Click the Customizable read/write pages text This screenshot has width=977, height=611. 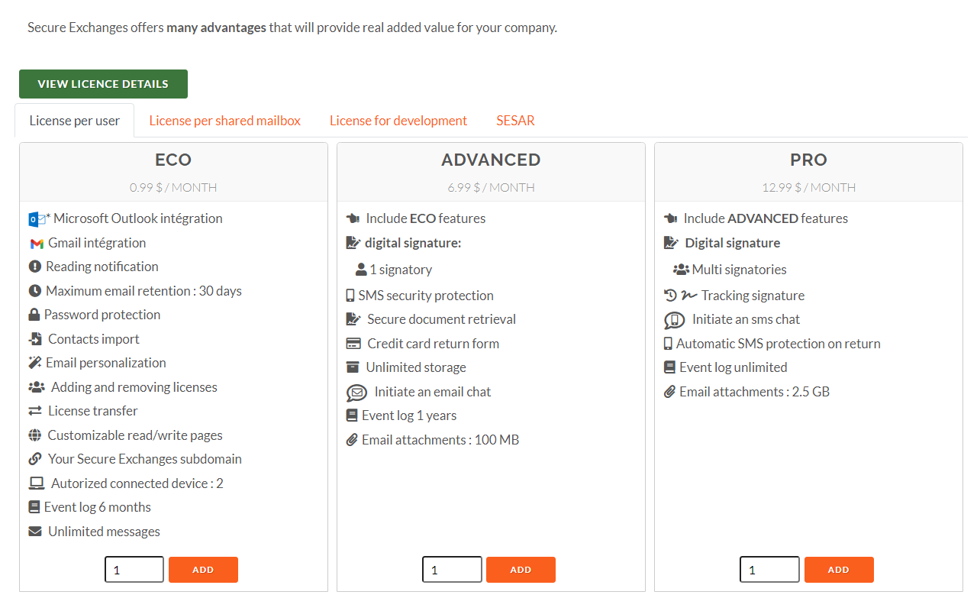[x=135, y=435]
